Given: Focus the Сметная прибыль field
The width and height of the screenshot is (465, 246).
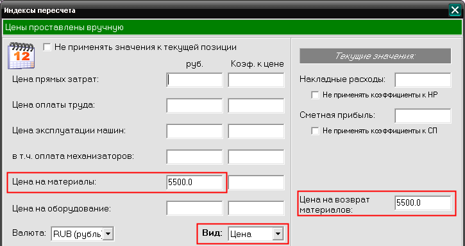Looking at the screenshot, I should [423, 115].
